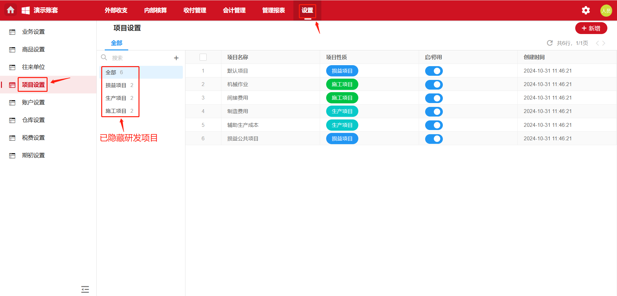Select 生产项目 category in the list
Image resolution: width=617 pixels, height=296 pixels.
pos(116,98)
